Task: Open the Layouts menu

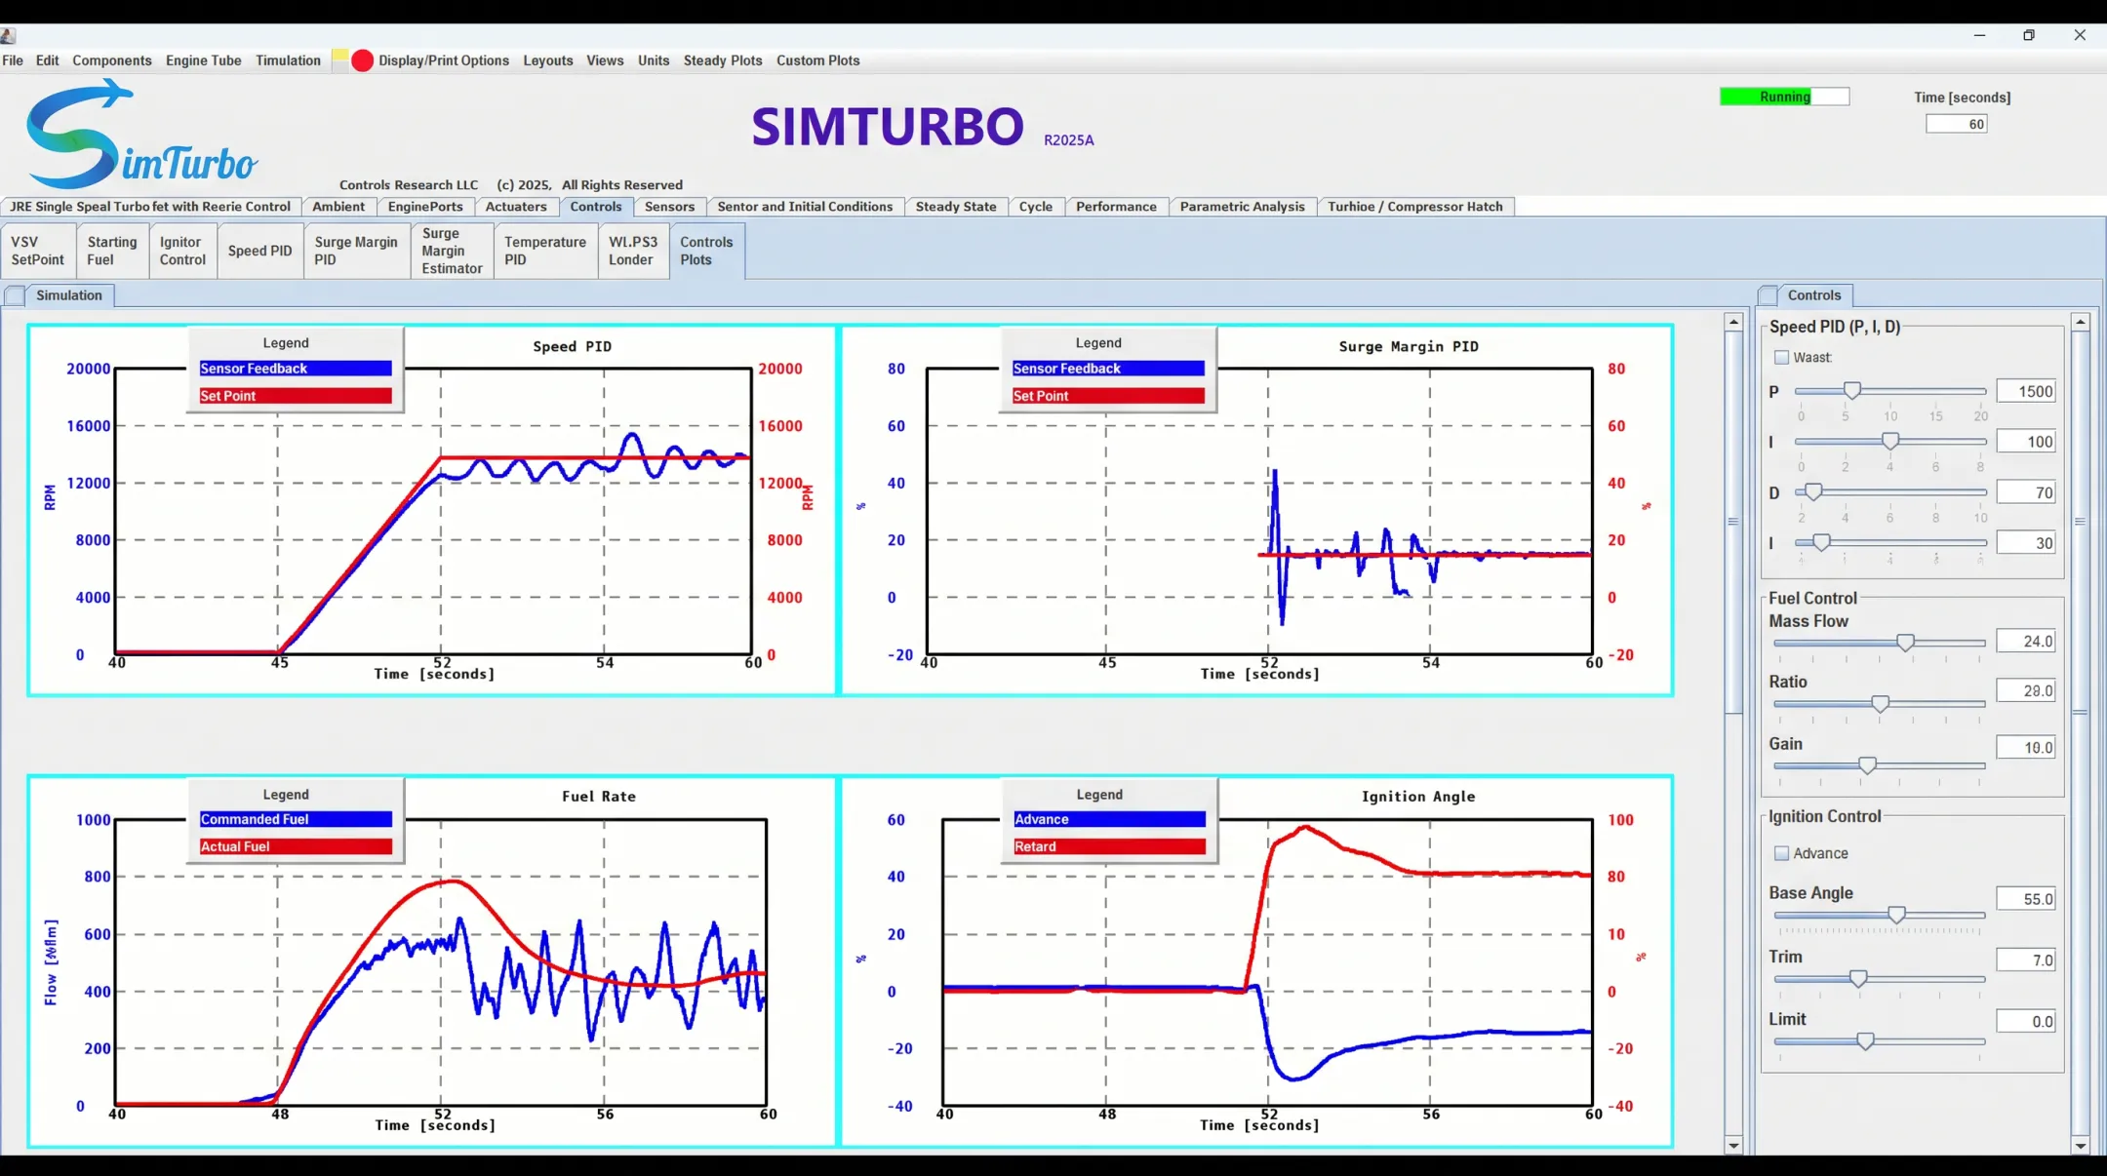Action: coord(548,60)
